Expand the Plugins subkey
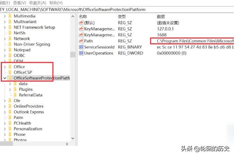The image size is (234, 156). 9,89
